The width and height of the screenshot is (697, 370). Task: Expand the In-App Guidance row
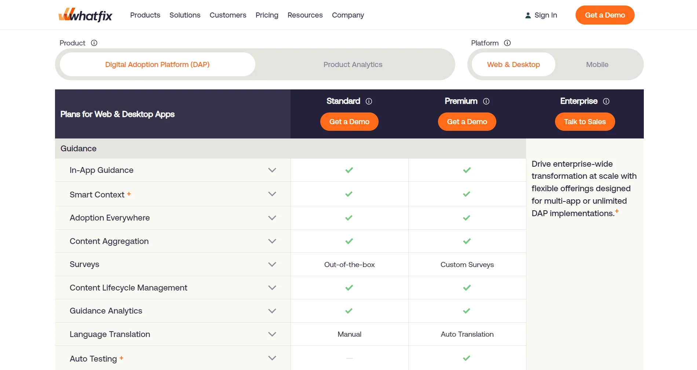272,170
